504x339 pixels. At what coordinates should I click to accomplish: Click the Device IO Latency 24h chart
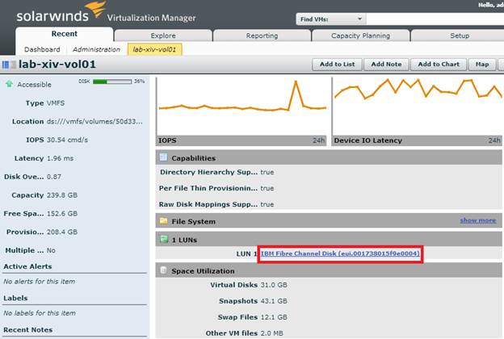(x=418, y=111)
